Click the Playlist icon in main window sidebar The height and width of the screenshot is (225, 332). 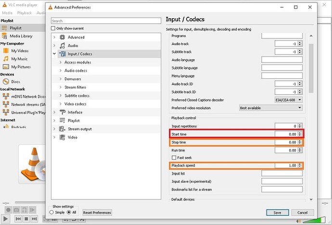(4, 28)
